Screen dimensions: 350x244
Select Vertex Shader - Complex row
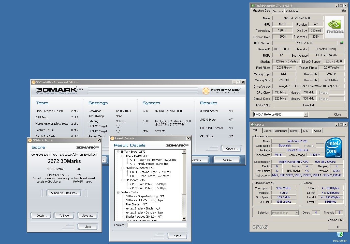[144, 213]
